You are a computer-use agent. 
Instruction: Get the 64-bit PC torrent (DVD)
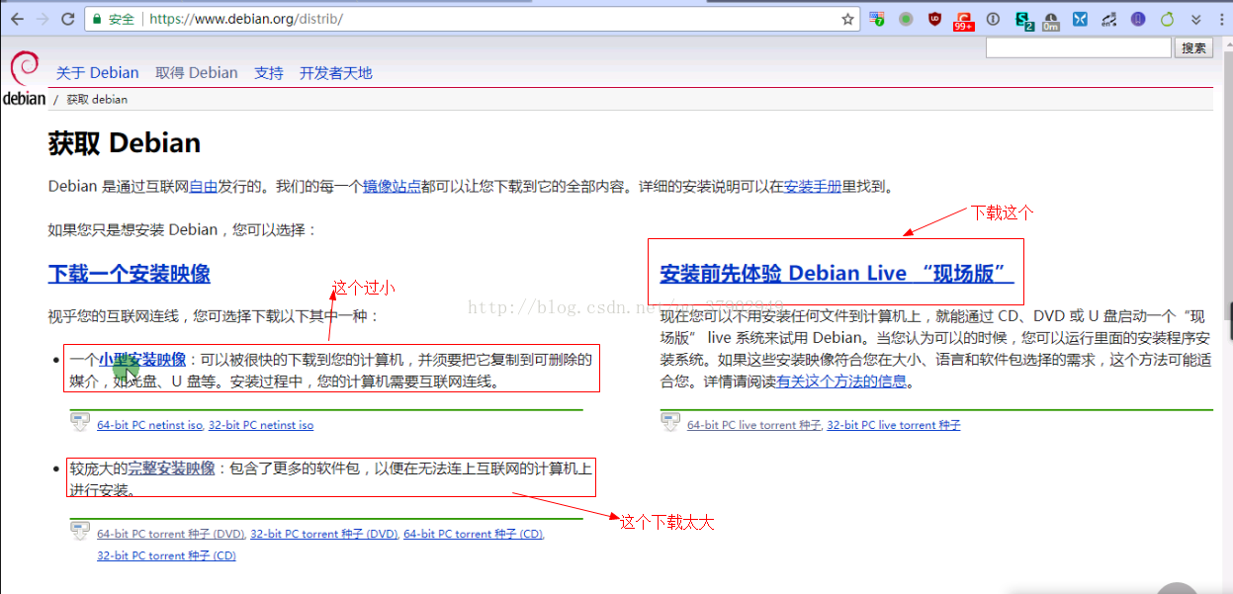[171, 534]
